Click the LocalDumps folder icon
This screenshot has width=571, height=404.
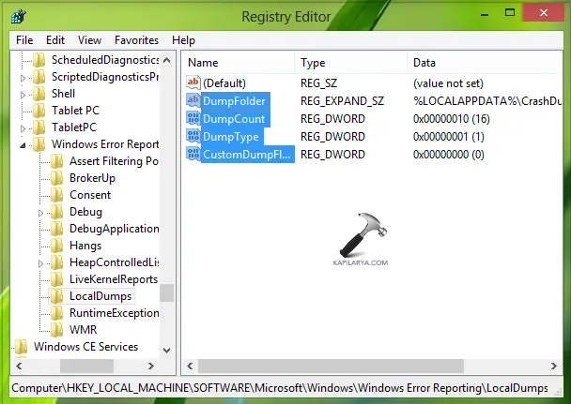pyautogui.click(x=57, y=296)
